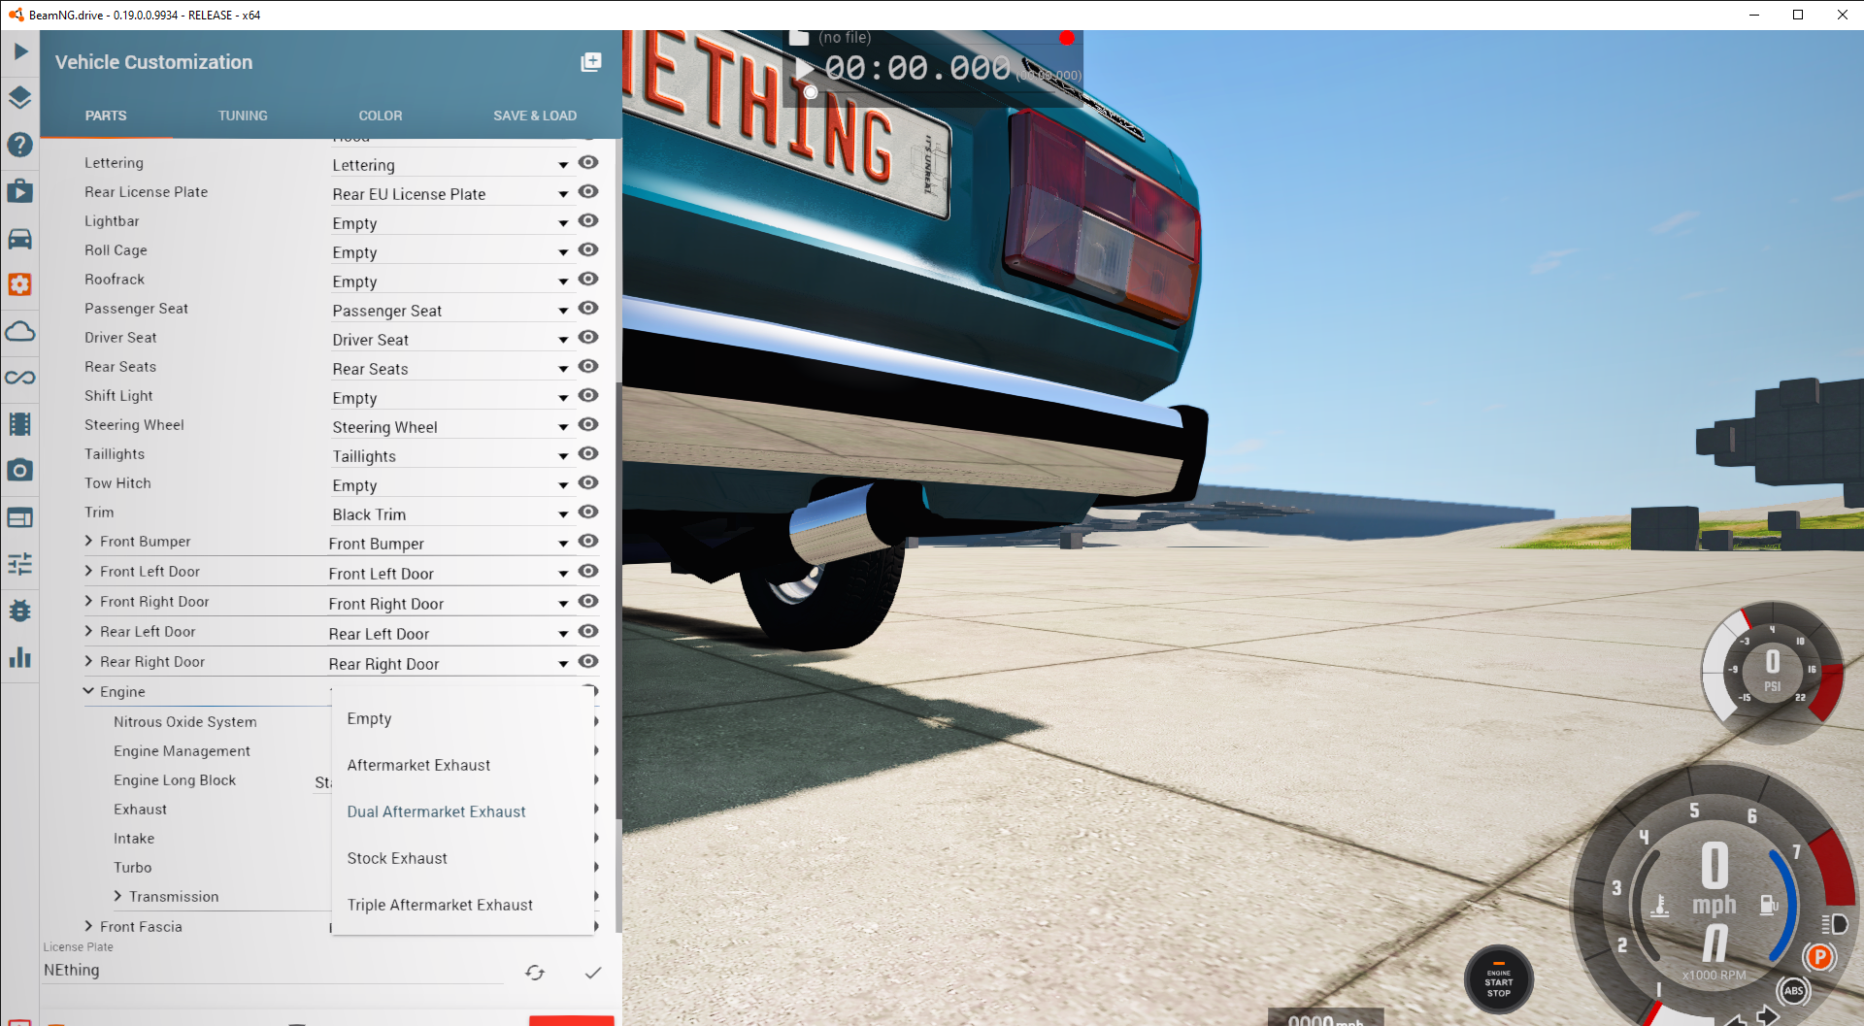Pop out the Vehicle Customization window icon
The height and width of the screenshot is (1026, 1864).
coord(590,62)
